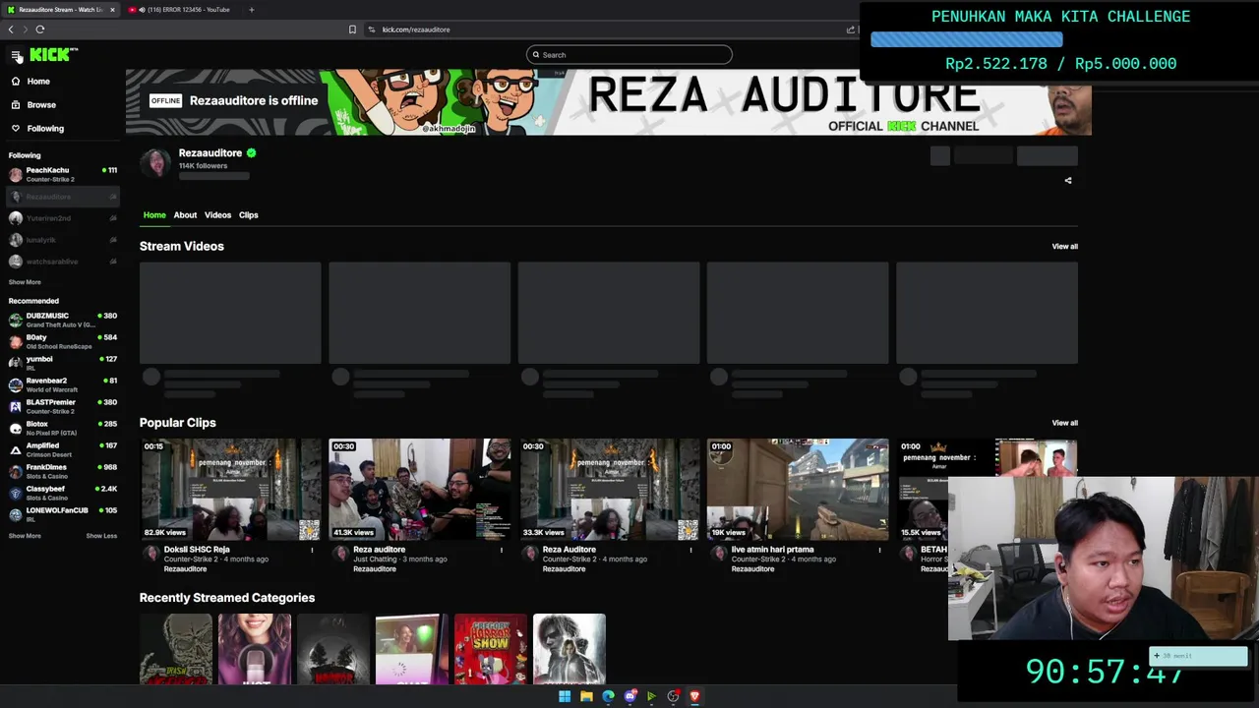Expand Following list with Show More
The width and height of the screenshot is (1259, 708).
[25, 282]
